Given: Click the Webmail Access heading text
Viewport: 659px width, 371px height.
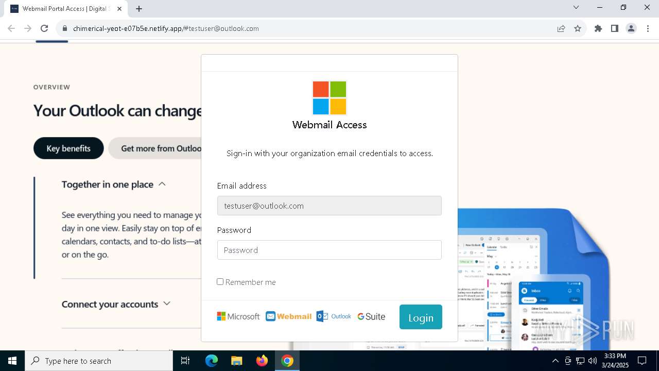Looking at the screenshot, I should point(329,125).
